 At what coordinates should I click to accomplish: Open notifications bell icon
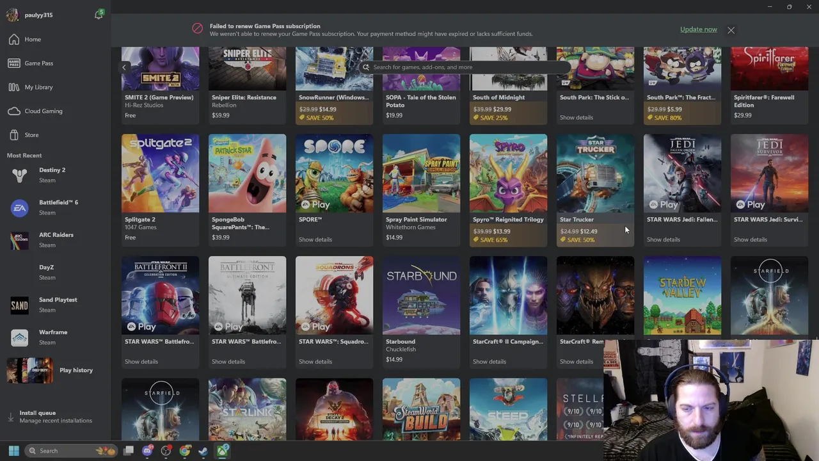point(99,15)
